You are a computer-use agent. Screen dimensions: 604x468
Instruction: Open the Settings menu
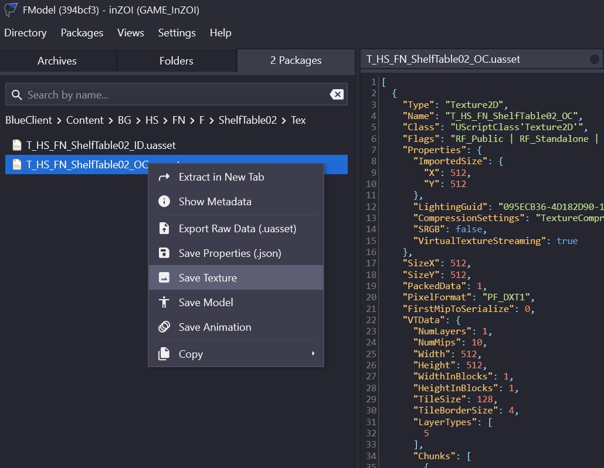pos(177,33)
